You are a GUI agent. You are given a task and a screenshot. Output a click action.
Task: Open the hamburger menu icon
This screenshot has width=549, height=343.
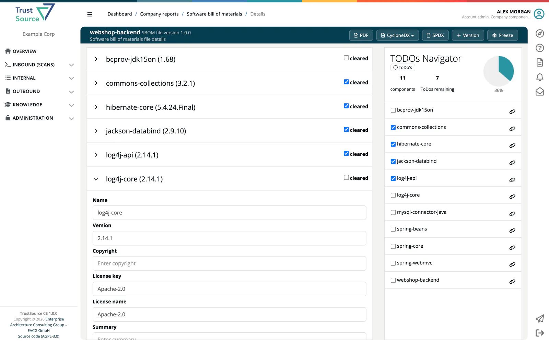tap(90, 14)
